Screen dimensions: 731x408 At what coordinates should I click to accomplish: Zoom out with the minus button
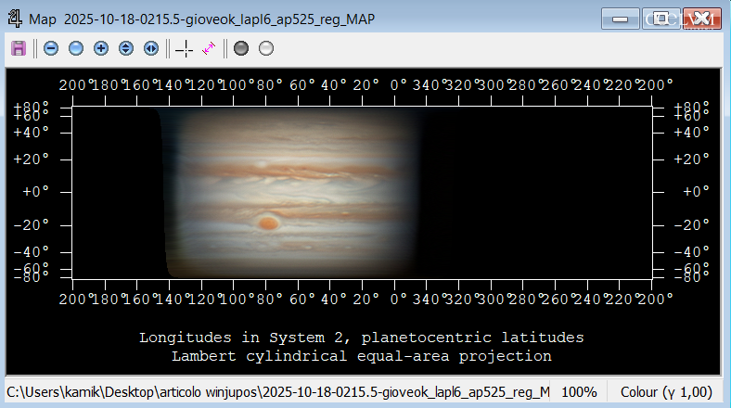(x=51, y=48)
